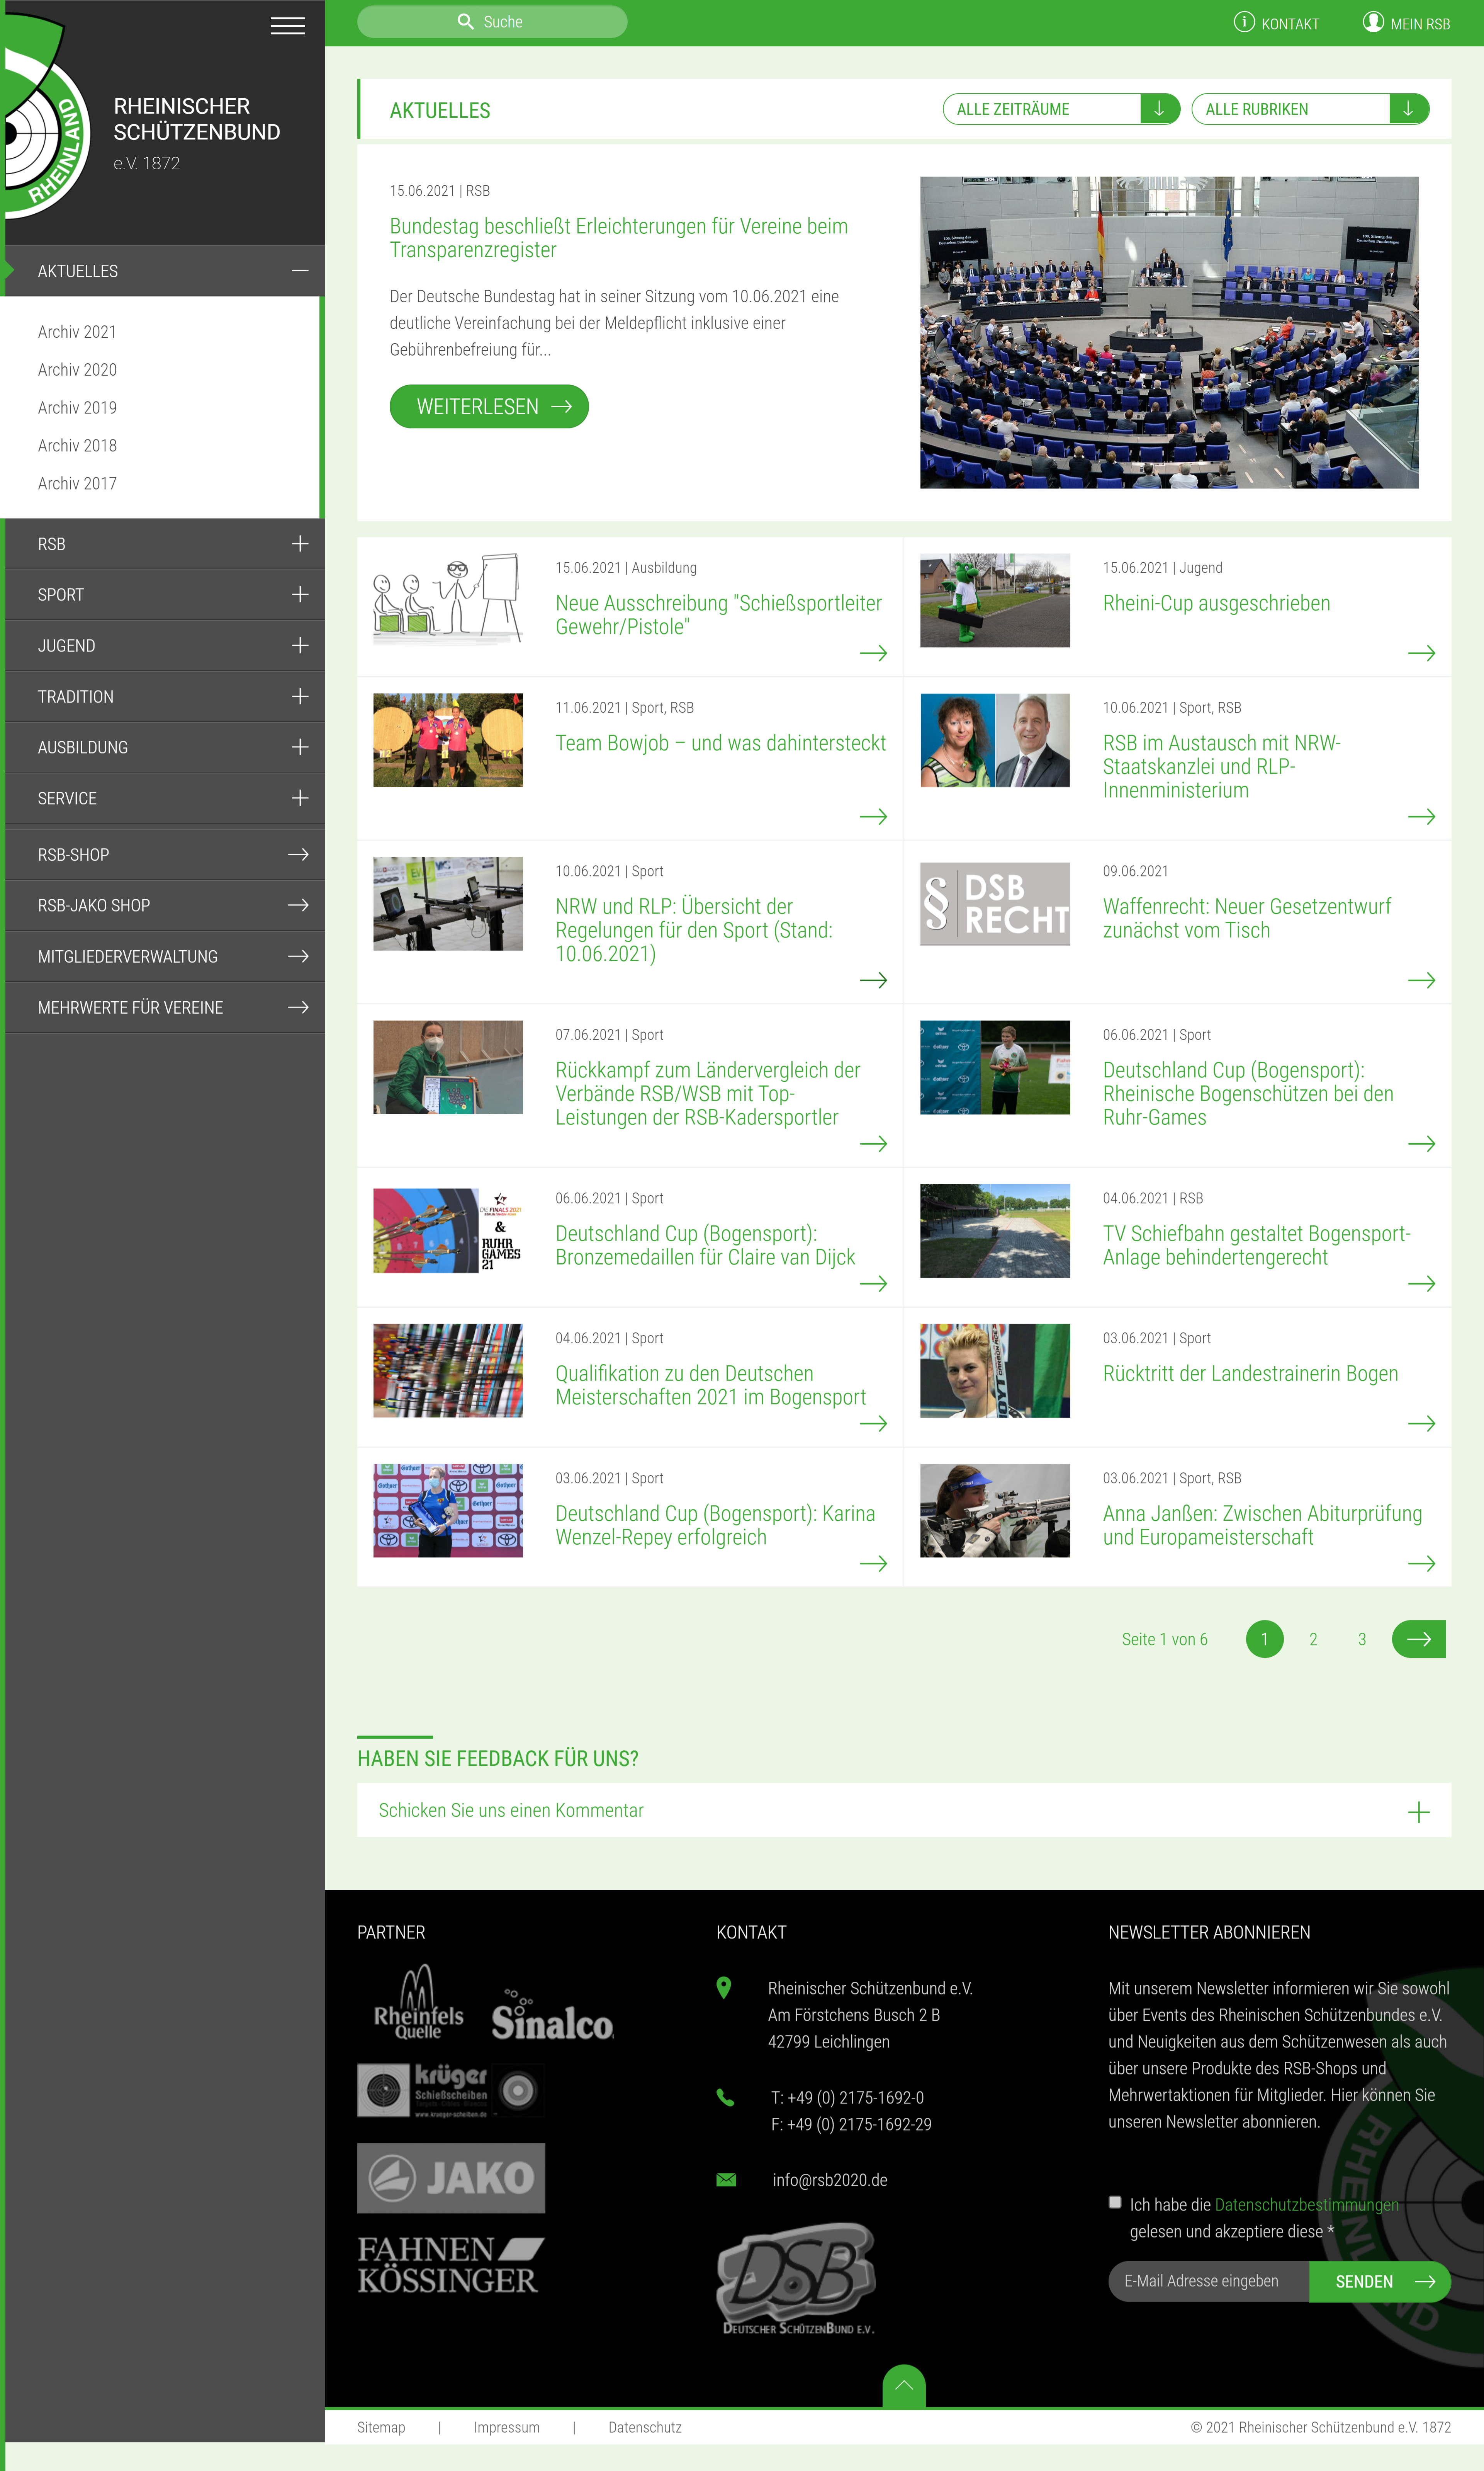Click arrow for Rücktritt der Landestrainerin article
The width and height of the screenshot is (1484, 2471).
tap(1421, 1424)
